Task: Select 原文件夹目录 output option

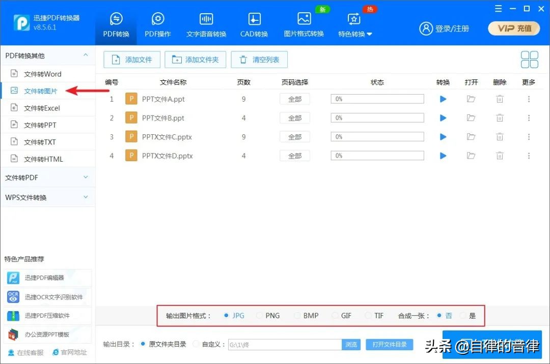Action: [163, 344]
